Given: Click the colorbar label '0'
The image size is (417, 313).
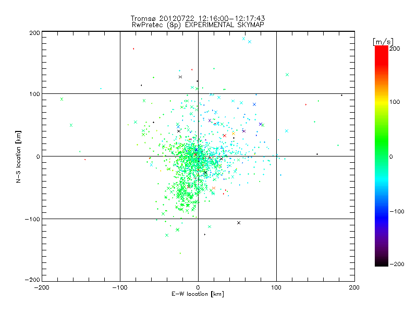Looking at the screenshot, I should click(391, 157).
